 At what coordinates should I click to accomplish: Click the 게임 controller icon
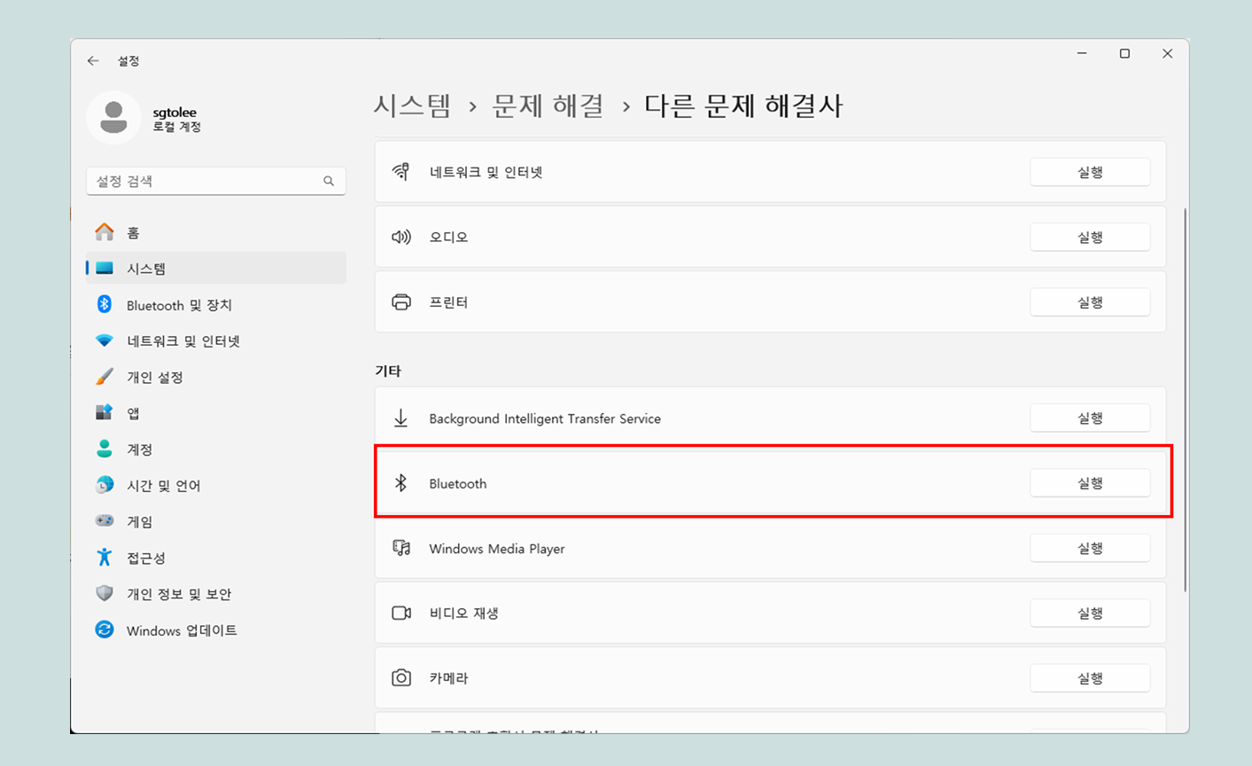click(x=105, y=521)
